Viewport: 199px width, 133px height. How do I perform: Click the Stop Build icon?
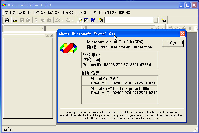click(x=183, y=28)
